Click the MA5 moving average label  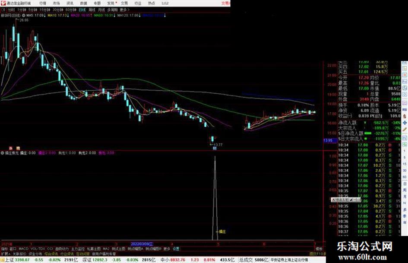click(x=36, y=16)
